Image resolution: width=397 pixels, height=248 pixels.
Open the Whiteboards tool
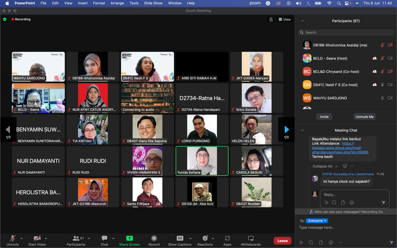coord(251,241)
